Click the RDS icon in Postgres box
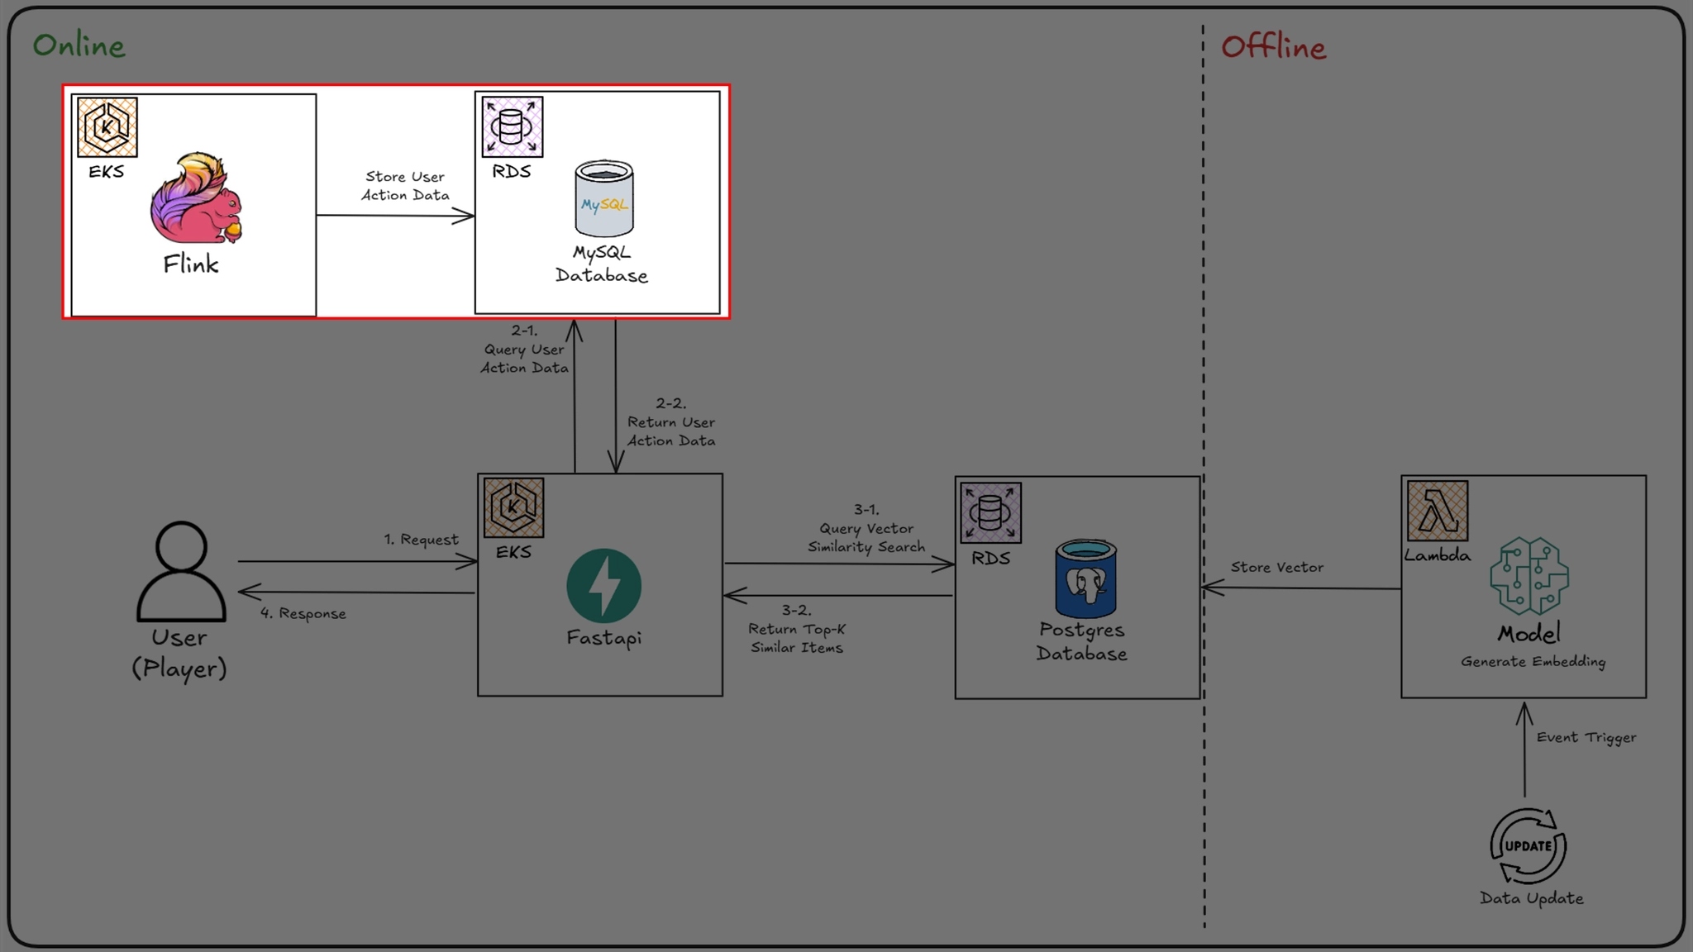Viewport: 1693px width, 952px height. coord(990,513)
